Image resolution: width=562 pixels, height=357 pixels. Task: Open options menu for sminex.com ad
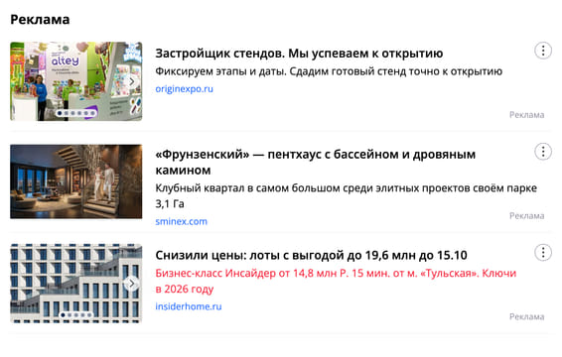click(x=543, y=152)
